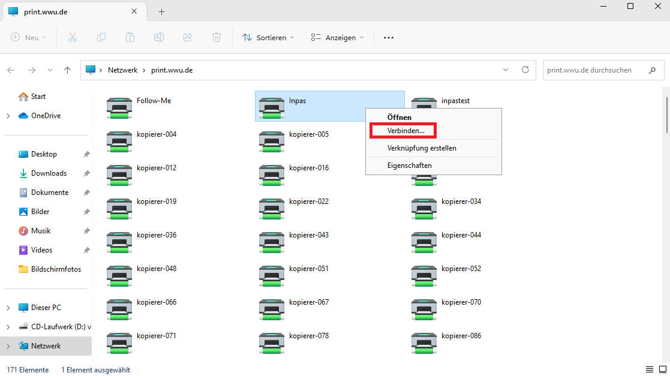Image resolution: width=670 pixels, height=376 pixels.
Task: Click the Neu button
Action: click(28, 38)
